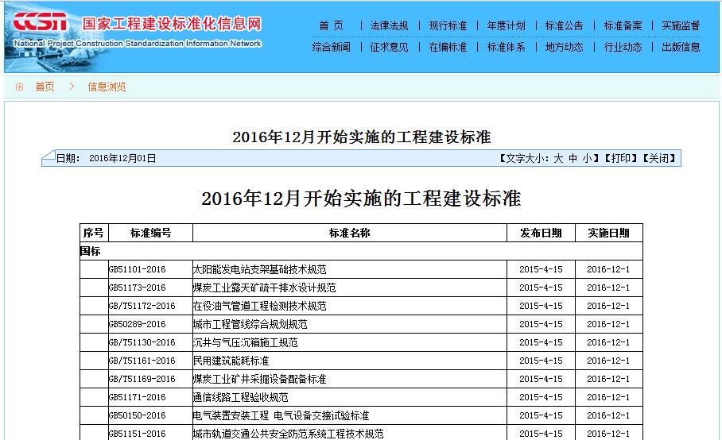Select 通信线路工程验收规范
Image resolution: width=722 pixels, height=440 pixels.
(x=241, y=397)
